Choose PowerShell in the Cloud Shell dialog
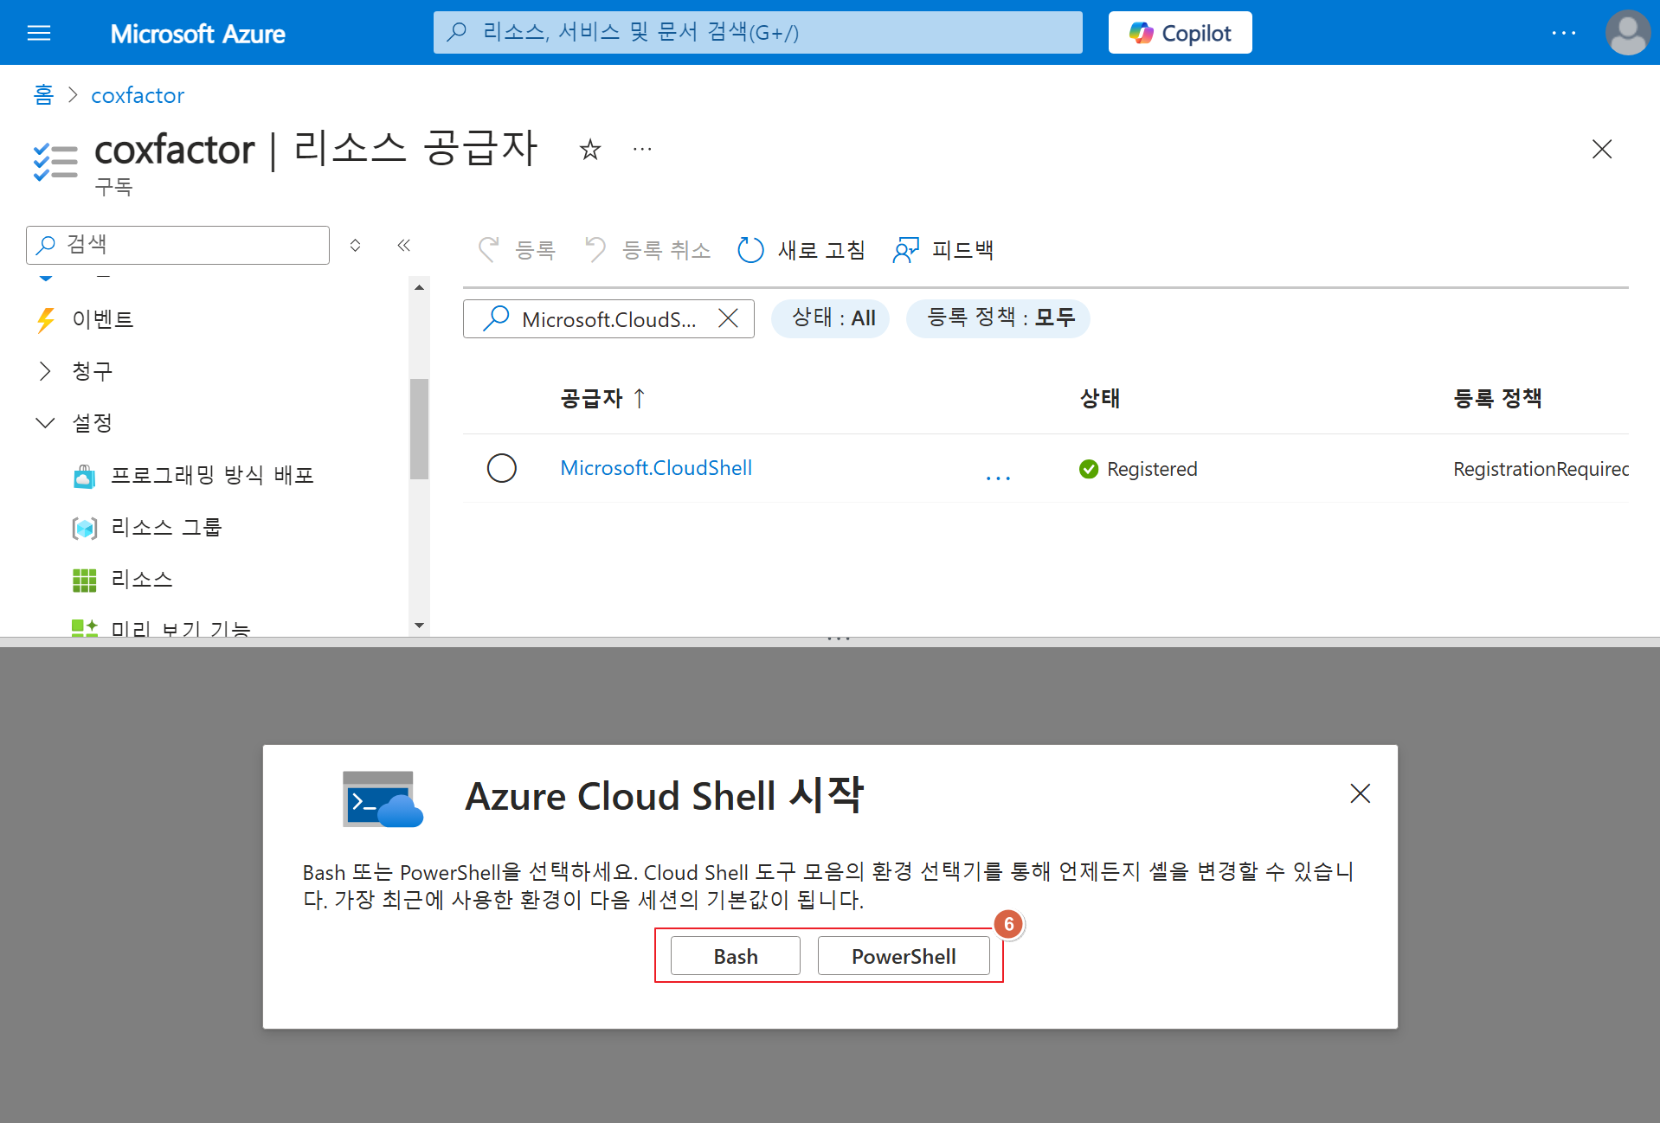The width and height of the screenshot is (1660, 1123). pyautogui.click(x=904, y=956)
